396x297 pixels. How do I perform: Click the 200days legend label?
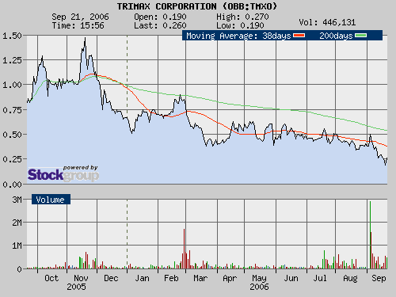click(336, 36)
